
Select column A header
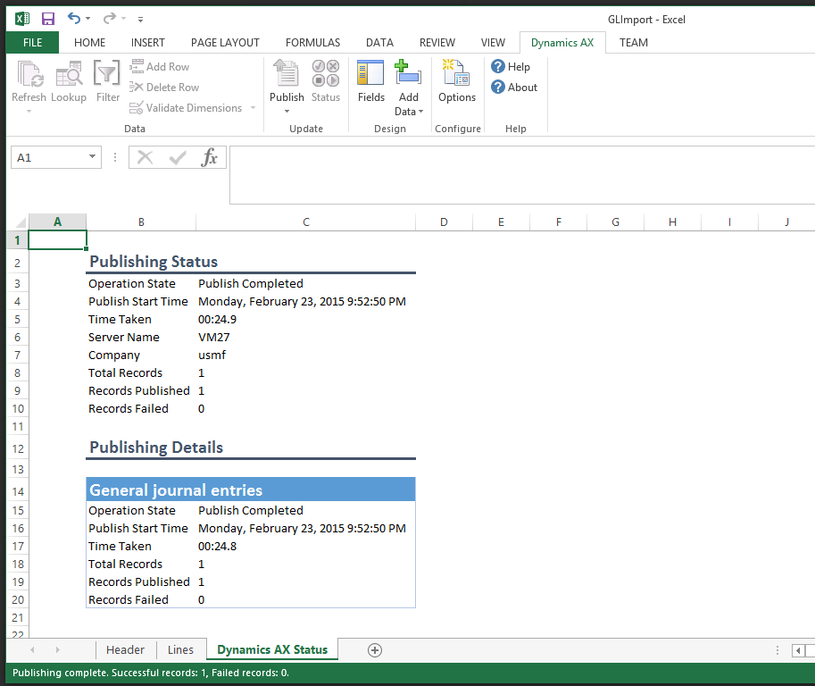click(x=58, y=222)
